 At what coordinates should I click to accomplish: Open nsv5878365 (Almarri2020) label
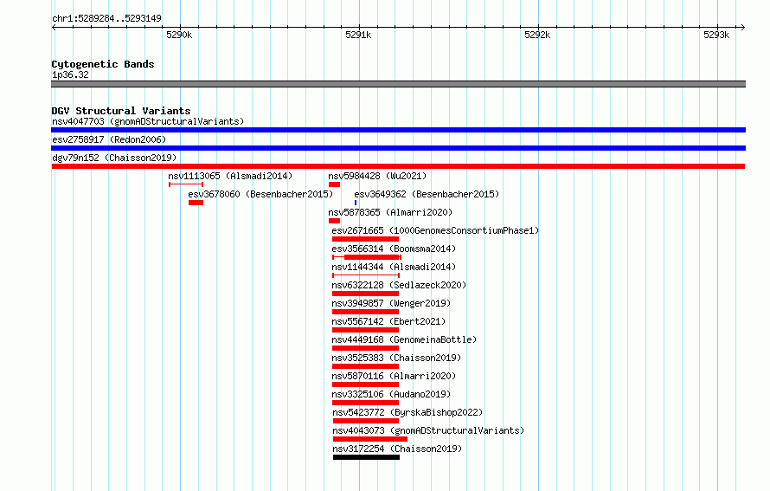(x=390, y=212)
